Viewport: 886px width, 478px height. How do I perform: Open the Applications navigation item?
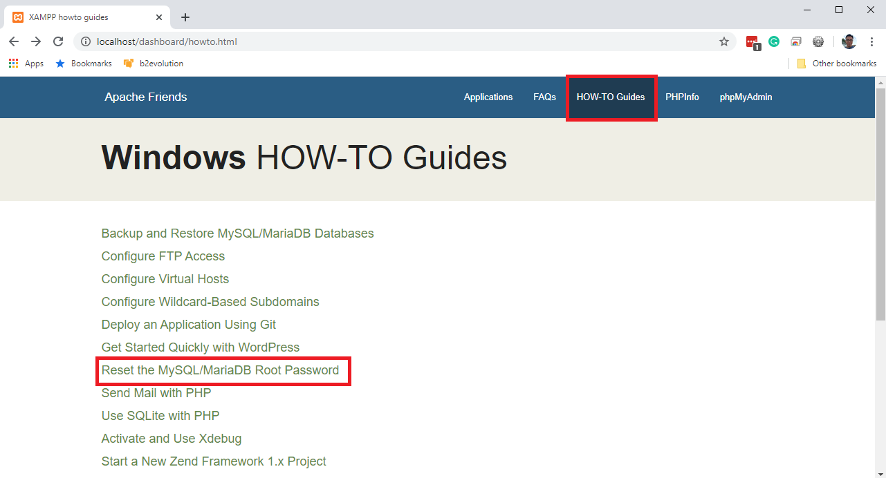488,97
